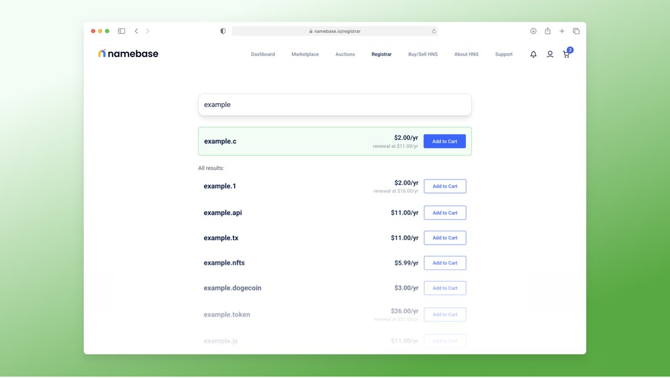670x378 pixels.
Task: Open the Auctions page
Action: [x=345, y=54]
